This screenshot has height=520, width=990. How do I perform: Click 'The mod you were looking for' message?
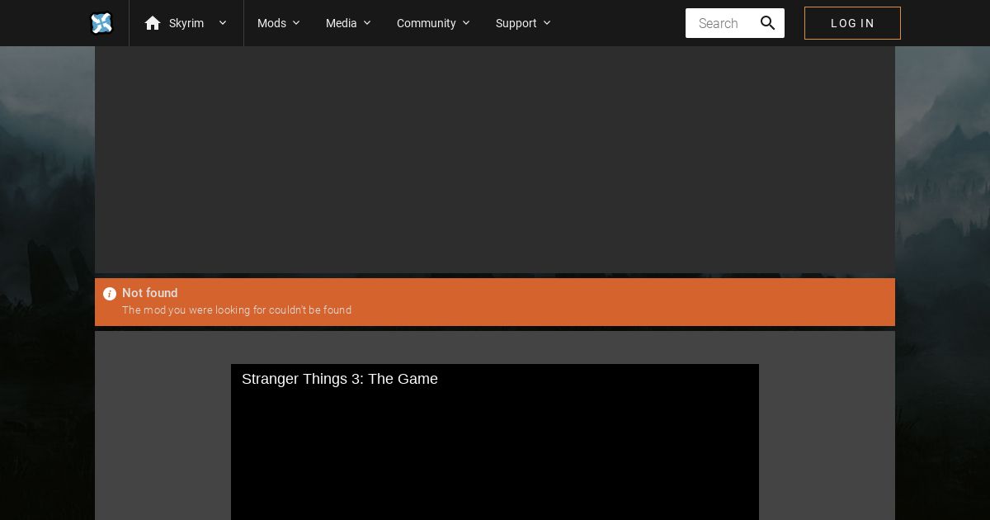pos(237,310)
